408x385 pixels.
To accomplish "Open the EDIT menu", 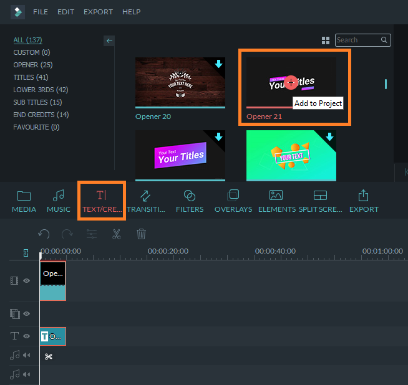I will coord(66,12).
